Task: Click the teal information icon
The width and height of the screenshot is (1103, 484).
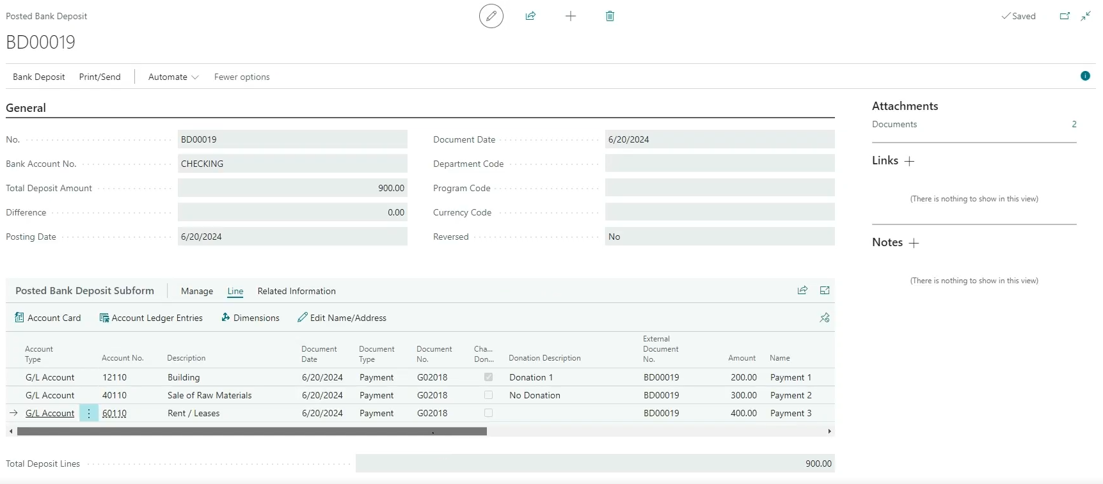Action: point(1085,76)
